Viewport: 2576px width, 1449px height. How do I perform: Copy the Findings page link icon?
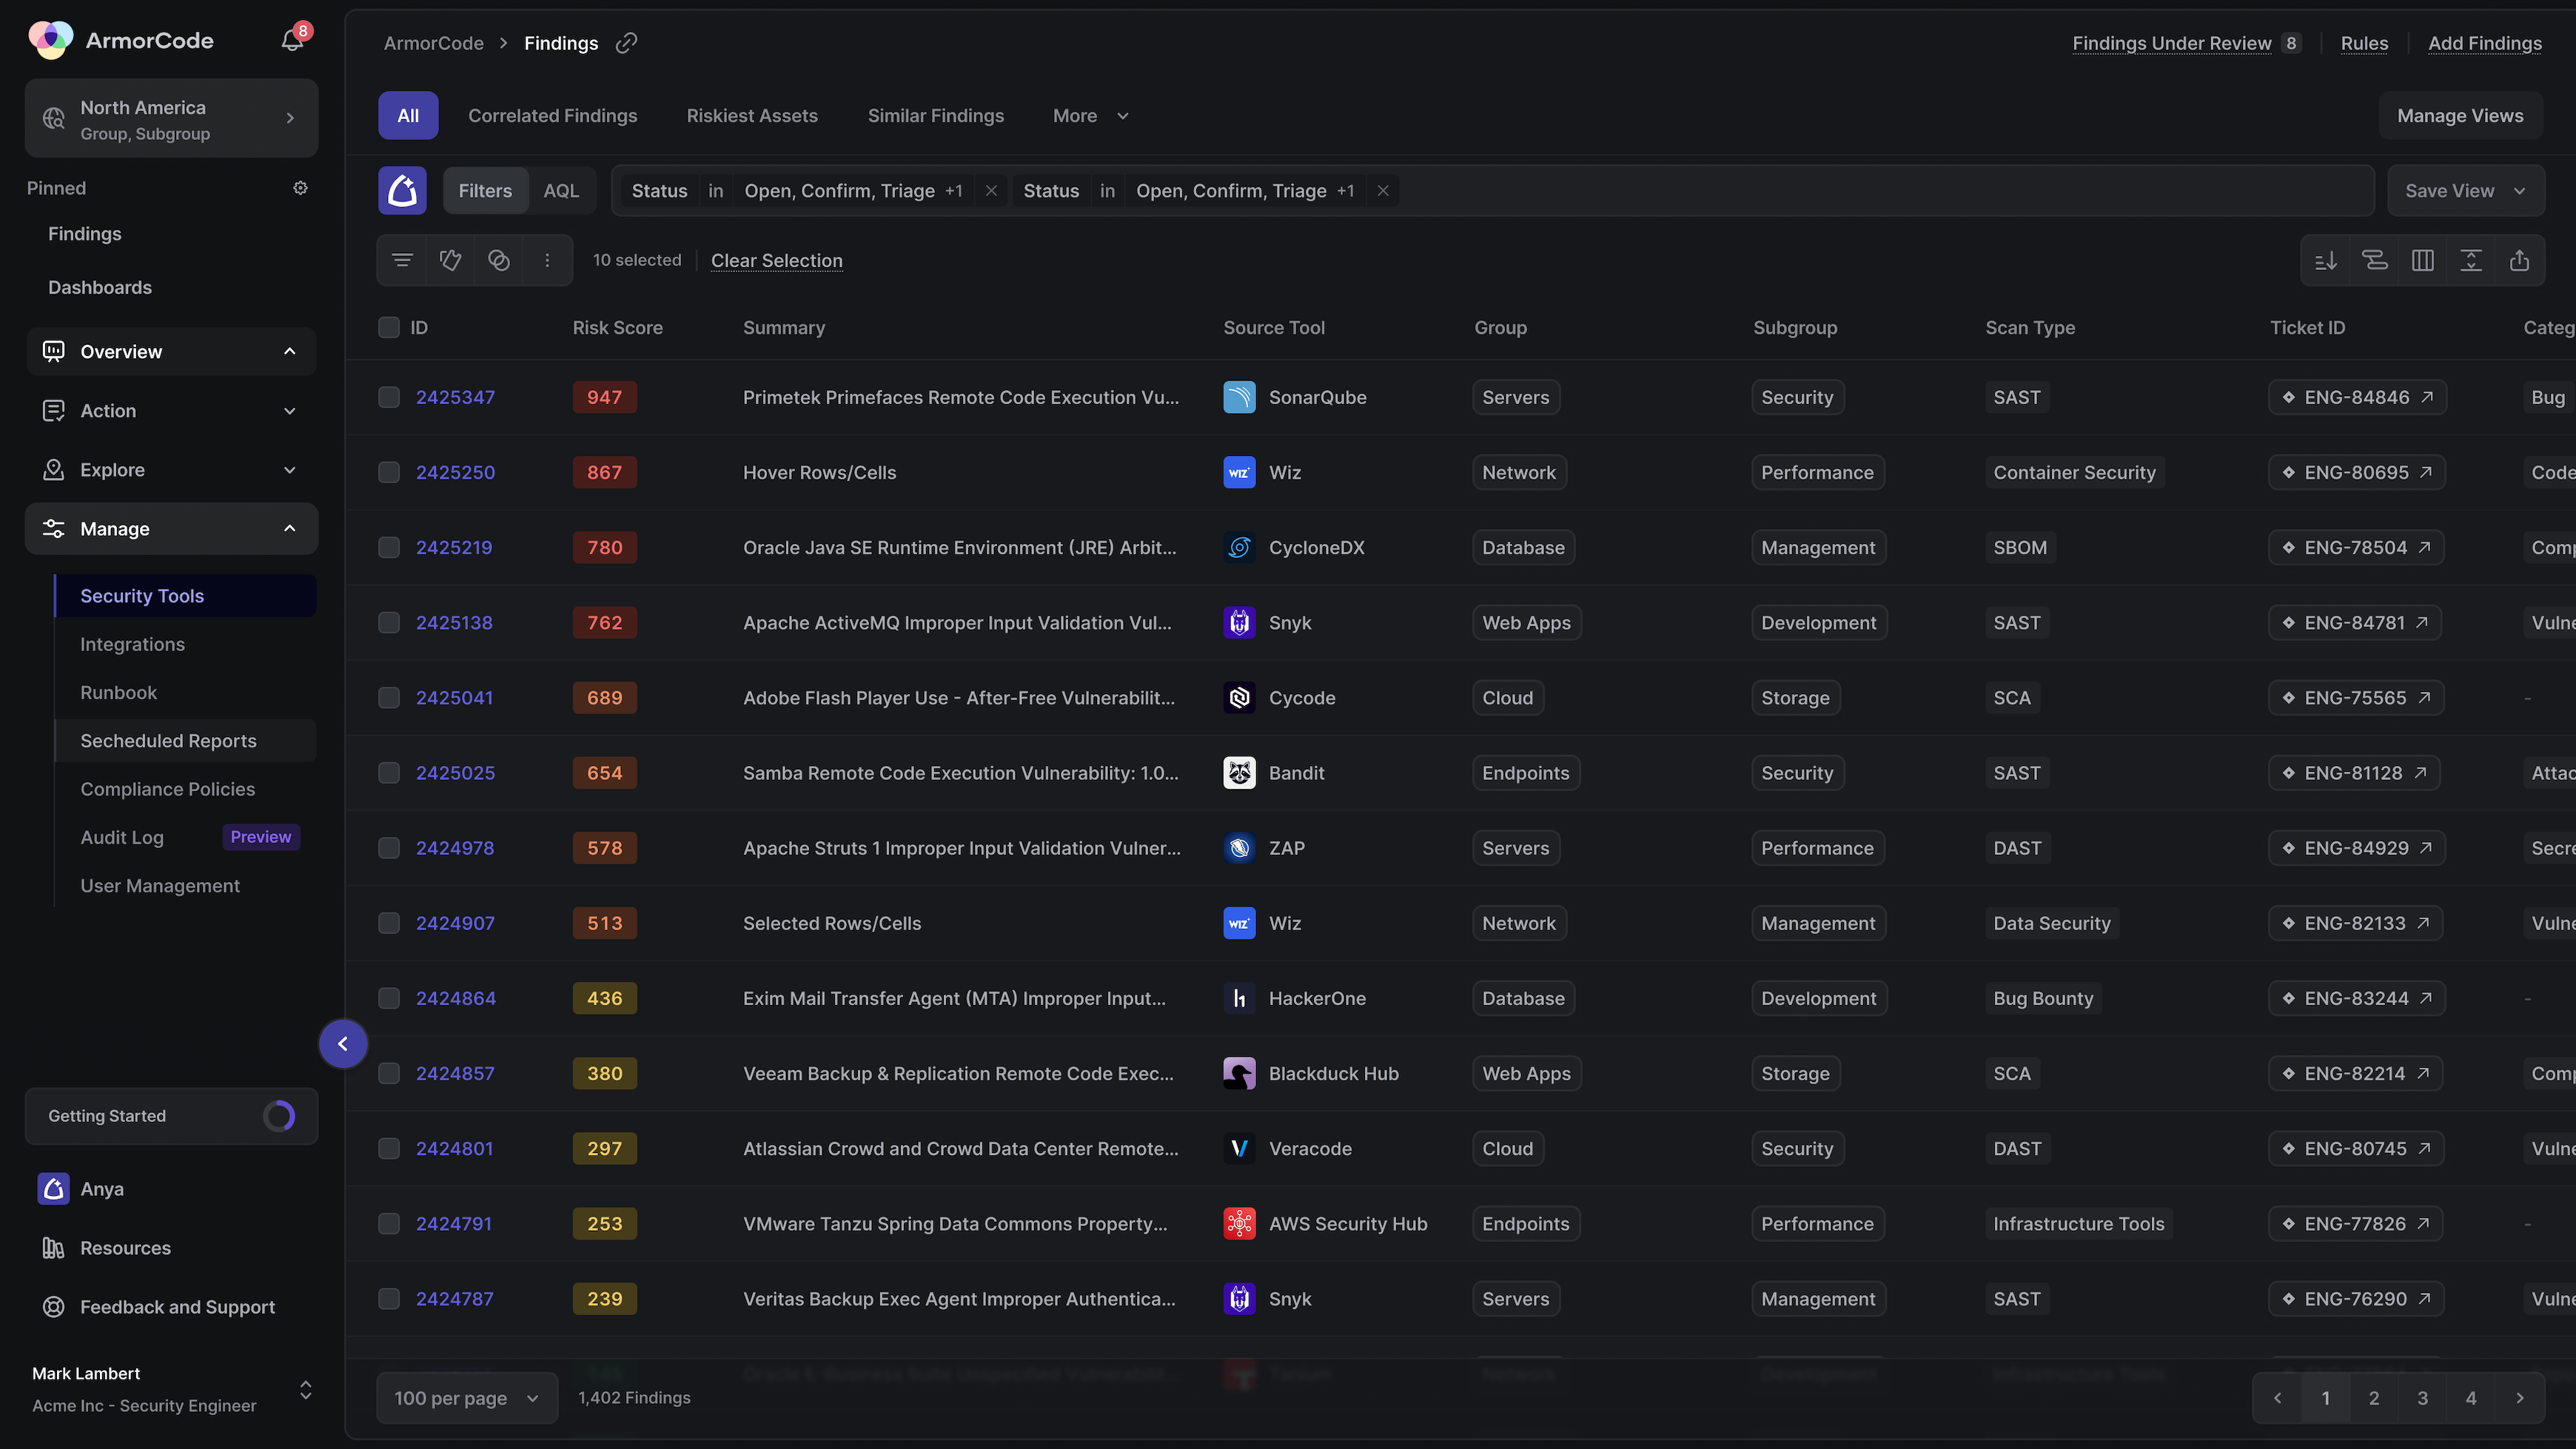pyautogui.click(x=626, y=43)
